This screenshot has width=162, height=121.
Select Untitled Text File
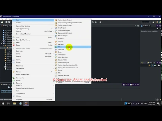(x=73, y=76)
